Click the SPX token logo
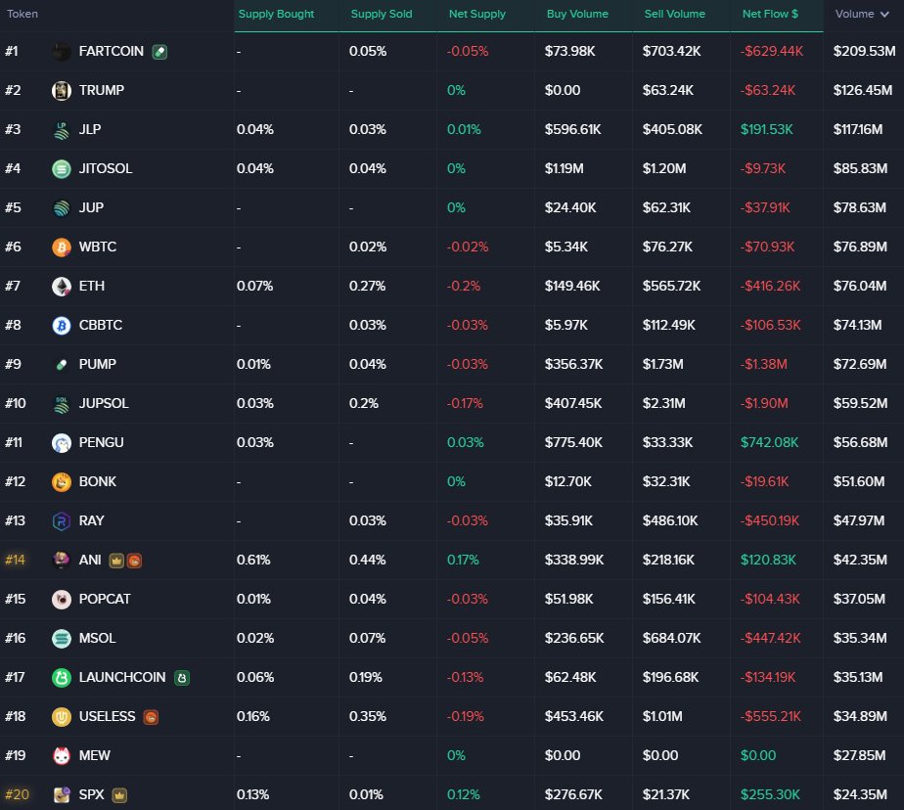The width and height of the screenshot is (904, 810). (61, 795)
